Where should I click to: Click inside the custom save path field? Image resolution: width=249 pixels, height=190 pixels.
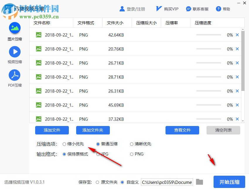pos(167,182)
